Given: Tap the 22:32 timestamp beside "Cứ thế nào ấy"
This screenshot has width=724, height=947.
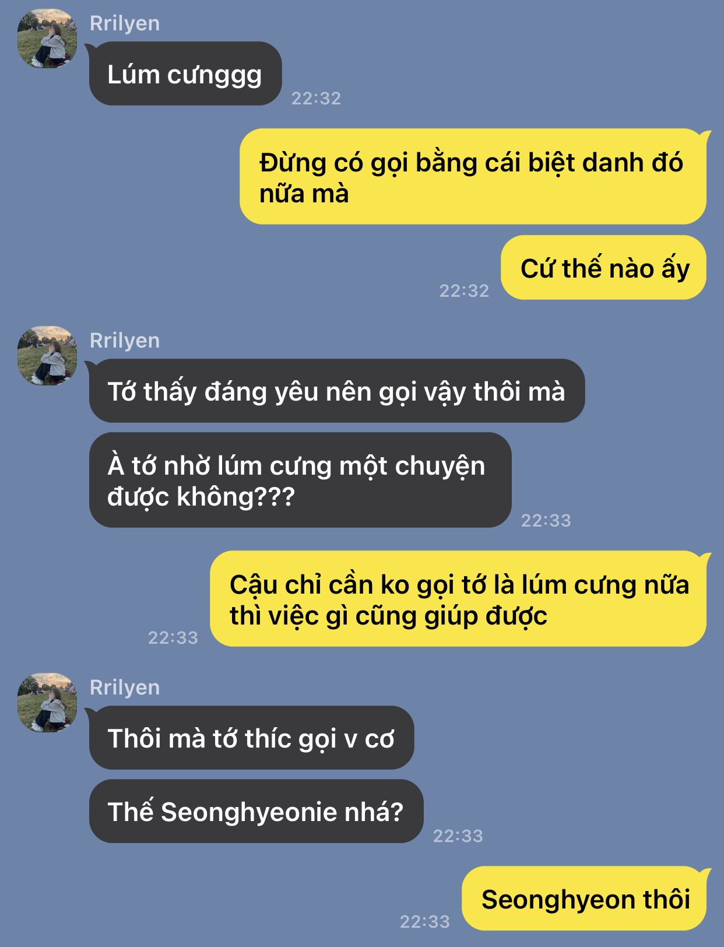Looking at the screenshot, I should 464,290.
